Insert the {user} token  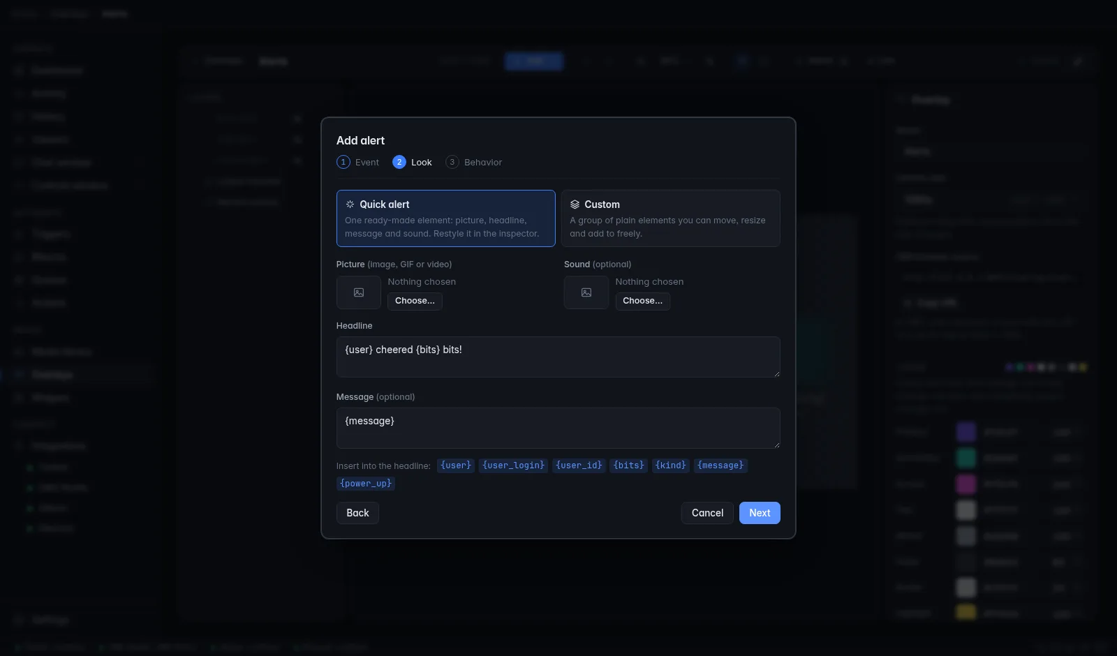(456, 465)
